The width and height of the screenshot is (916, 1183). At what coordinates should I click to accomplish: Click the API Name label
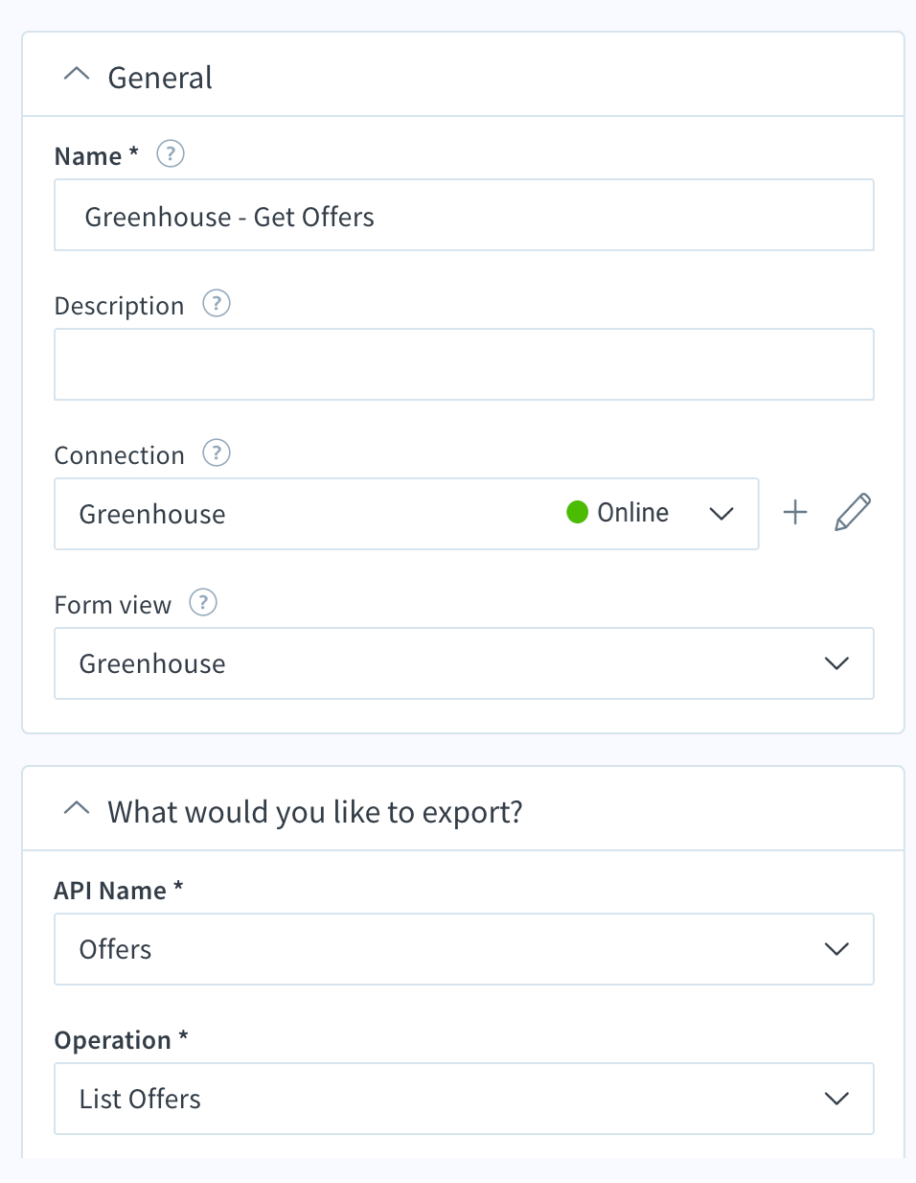[x=119, y=891]
